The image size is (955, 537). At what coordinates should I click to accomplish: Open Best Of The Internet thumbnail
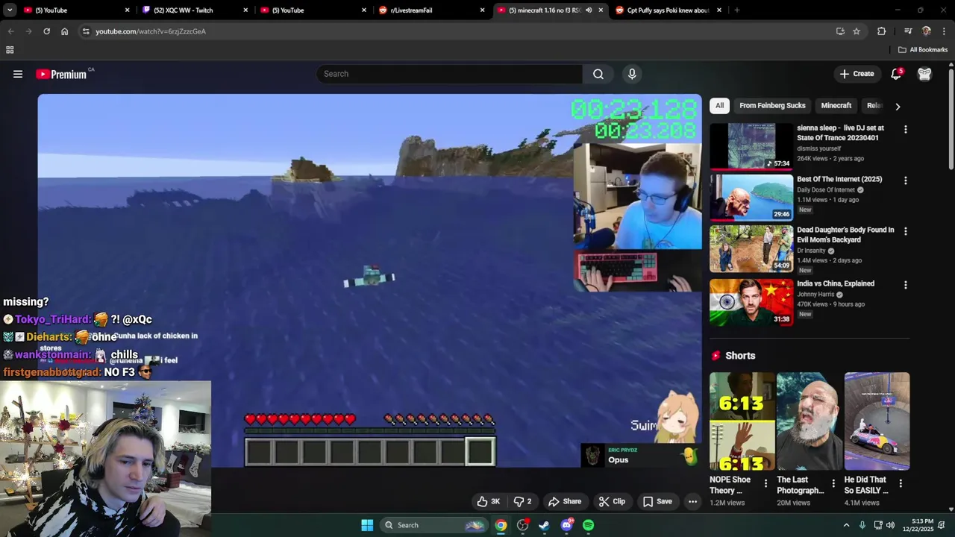tap(751, 198)
